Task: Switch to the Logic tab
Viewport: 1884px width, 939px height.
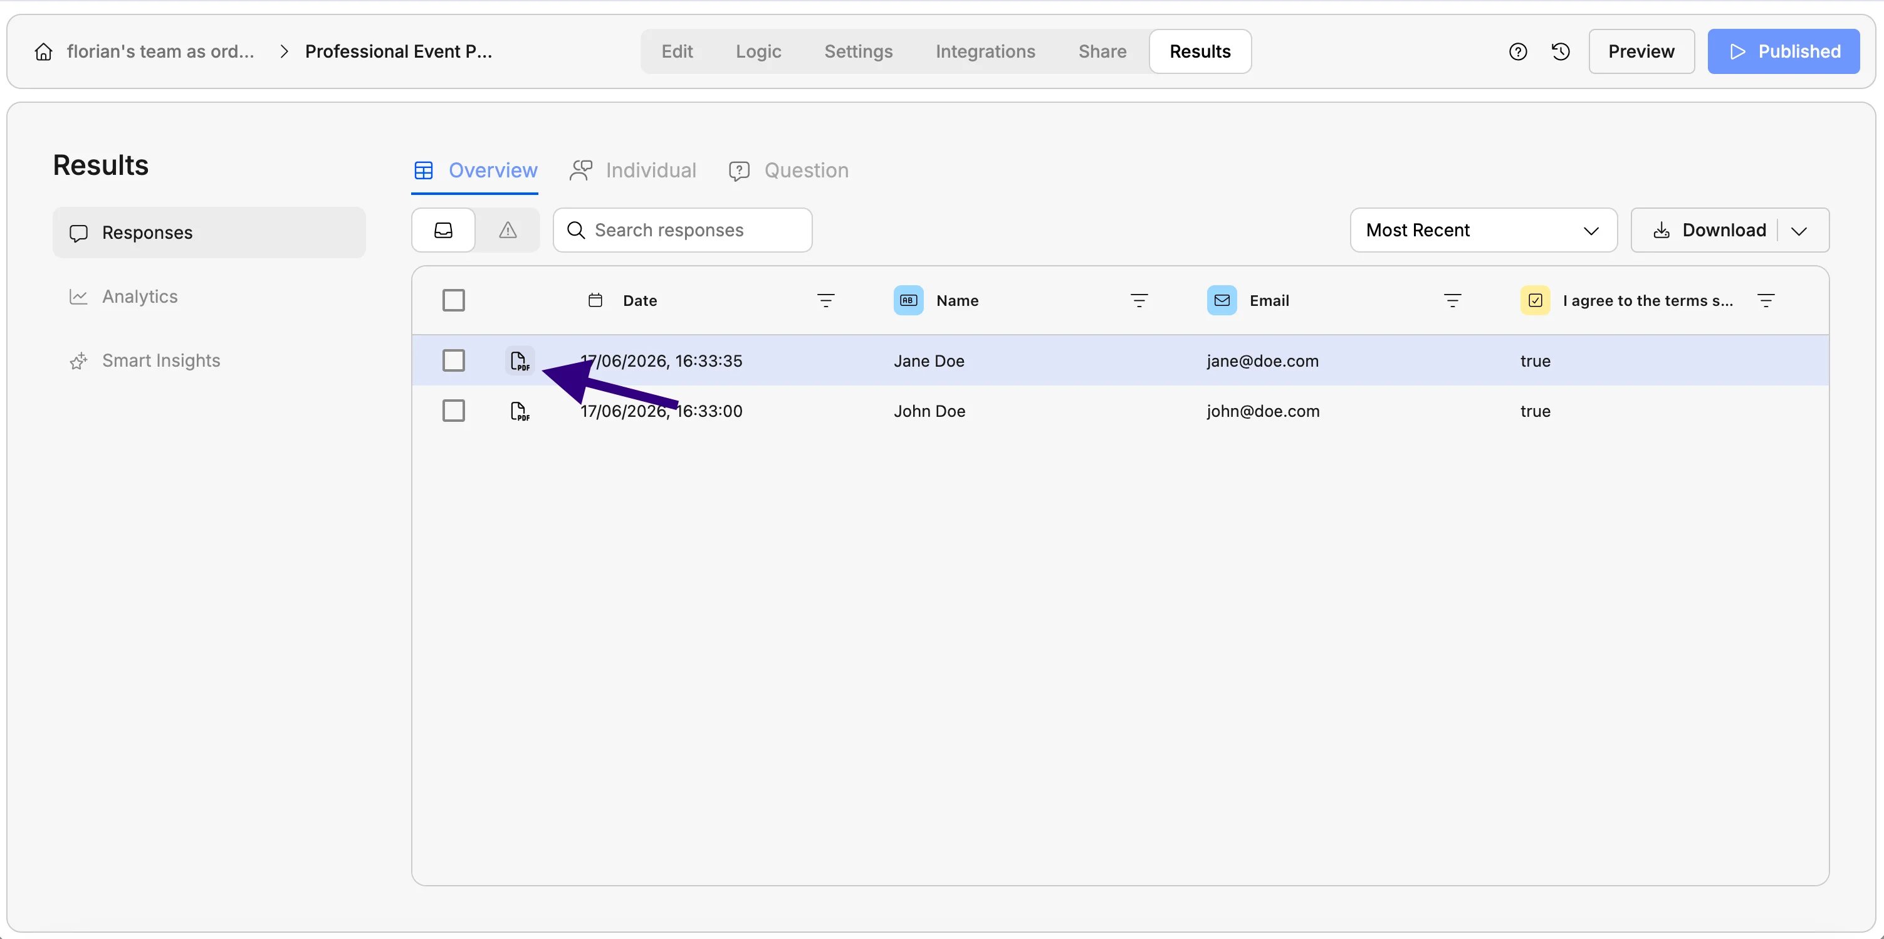Action: [758, 52]
